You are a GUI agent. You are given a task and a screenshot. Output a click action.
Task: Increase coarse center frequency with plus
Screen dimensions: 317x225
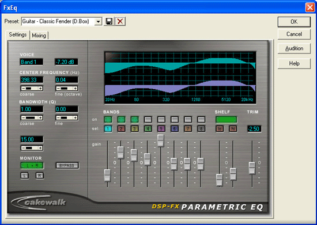tap(40, 89)
